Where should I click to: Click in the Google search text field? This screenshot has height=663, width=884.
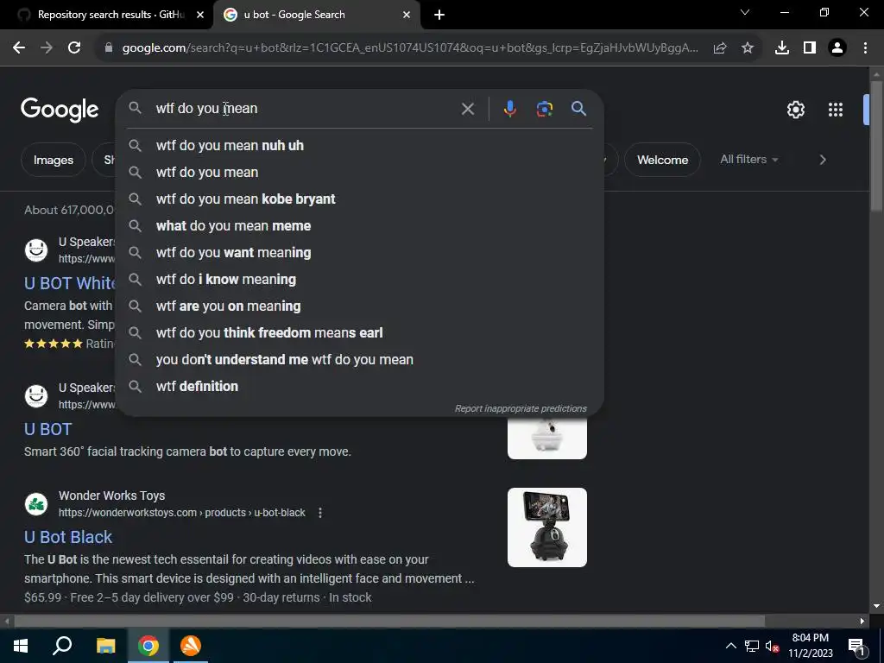305,108
